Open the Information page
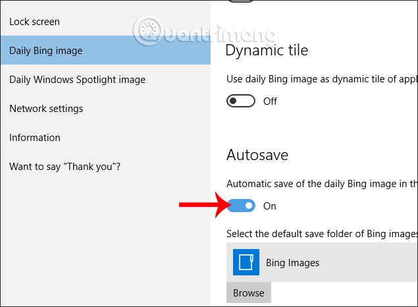 [105, 138]
